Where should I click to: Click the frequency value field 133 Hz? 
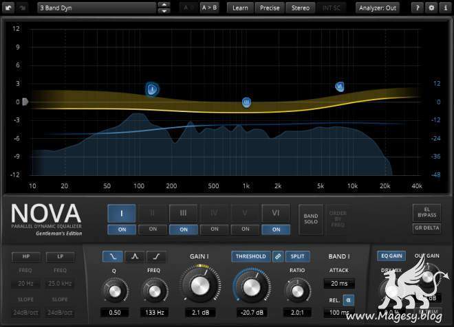[x=155, y=313]
